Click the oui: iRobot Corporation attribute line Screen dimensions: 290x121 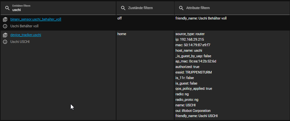(x=193, y=111)
